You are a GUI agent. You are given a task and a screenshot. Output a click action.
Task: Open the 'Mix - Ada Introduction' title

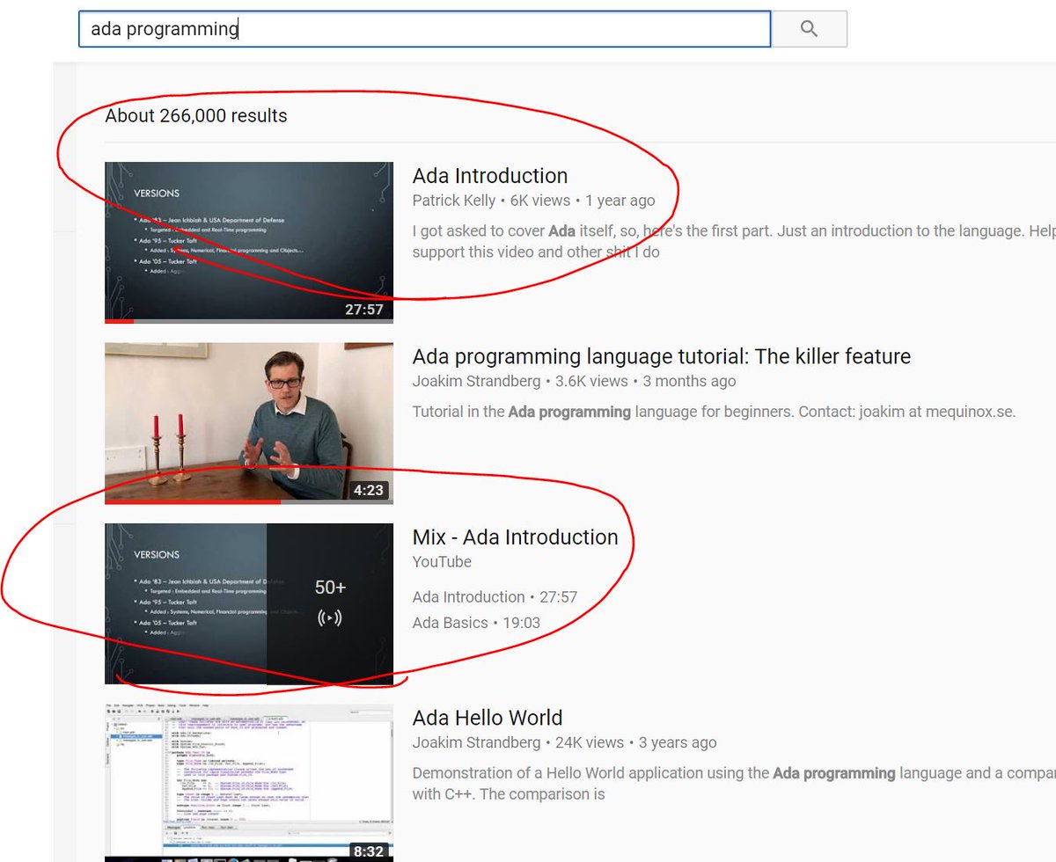pyautogui.click(x=516, y=537)
